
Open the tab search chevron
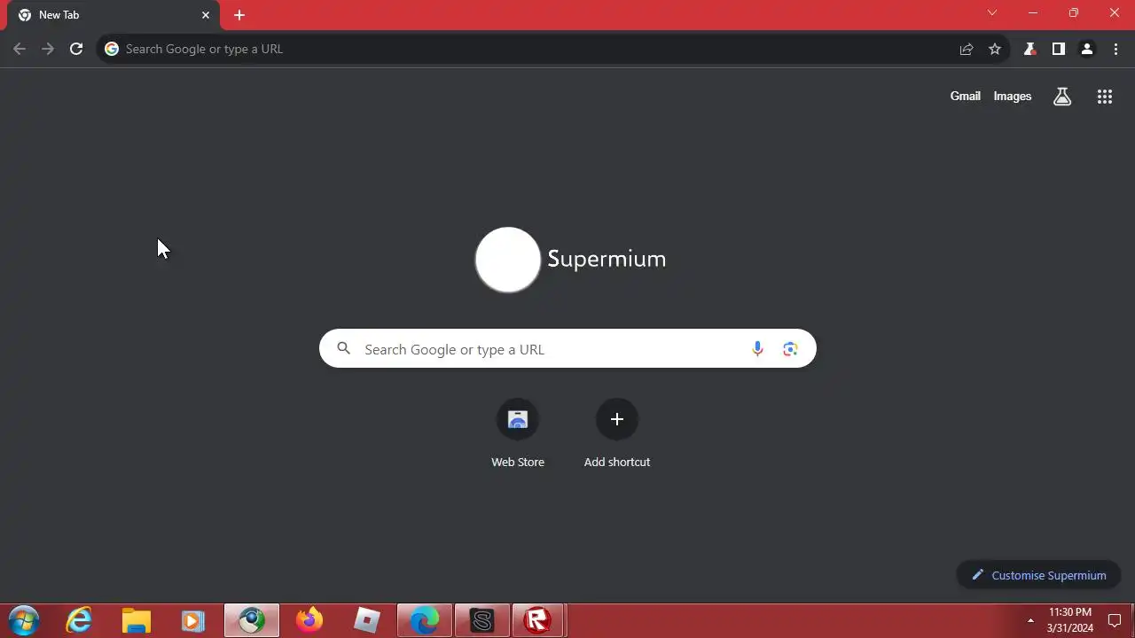click(x=992, y=13)
